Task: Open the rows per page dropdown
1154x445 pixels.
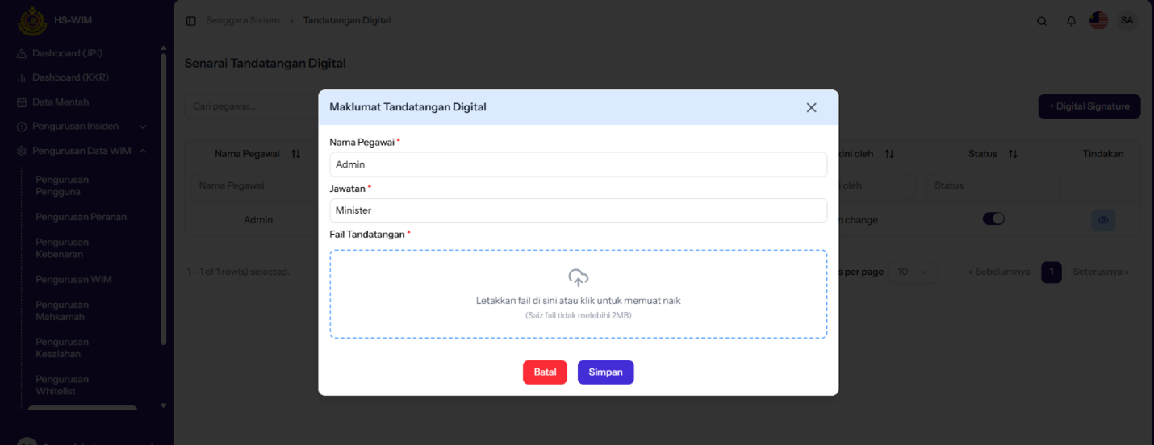Action: 913,272
